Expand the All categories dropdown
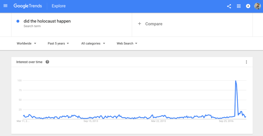263x136 pixels. (x=93, y=43)
